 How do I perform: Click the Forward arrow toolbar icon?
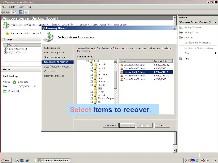click(8, 12)
